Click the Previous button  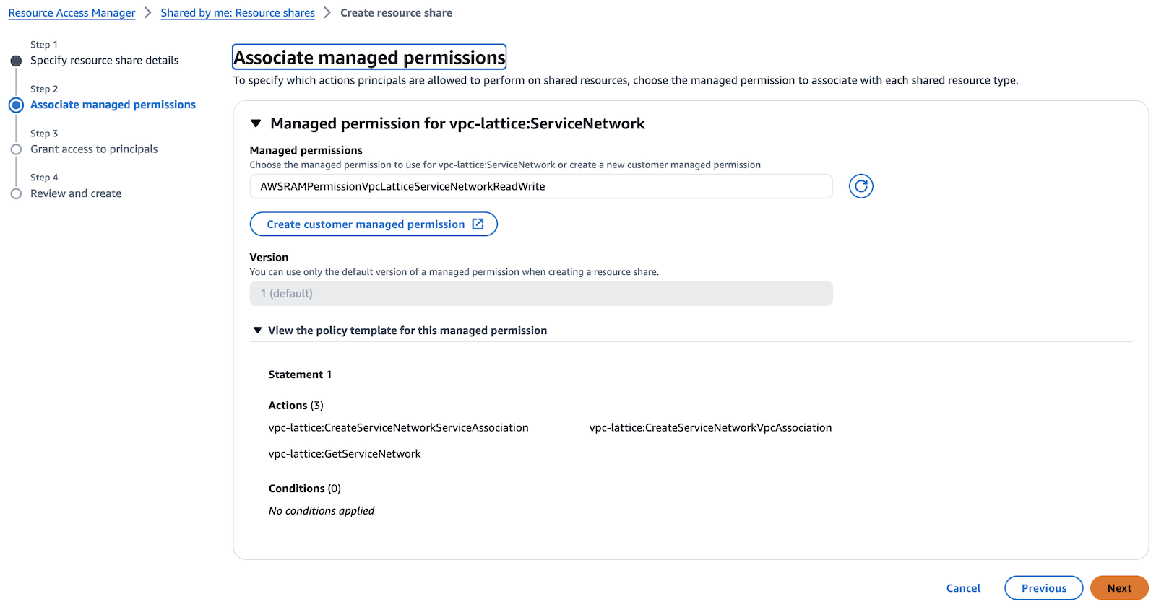1043,588
